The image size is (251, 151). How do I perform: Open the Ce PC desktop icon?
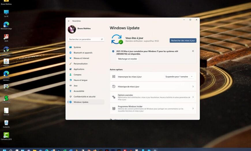coord(6,12)
